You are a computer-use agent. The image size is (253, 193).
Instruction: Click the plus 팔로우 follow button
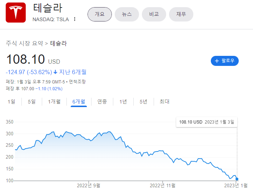[x=225, y=61]
